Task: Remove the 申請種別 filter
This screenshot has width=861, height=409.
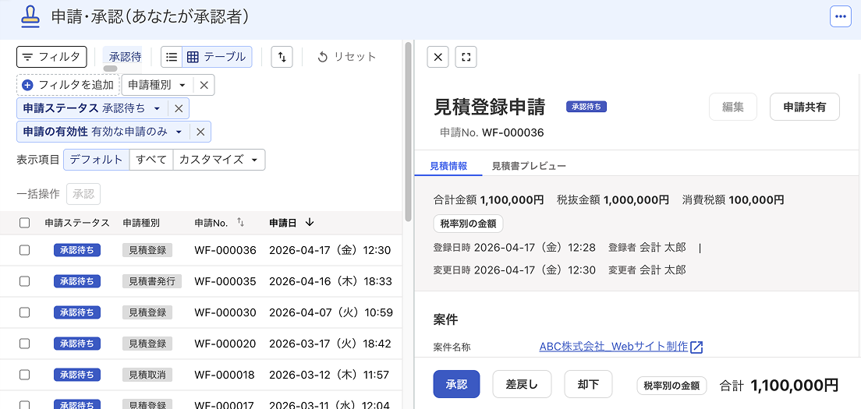Action: (204, 85)
